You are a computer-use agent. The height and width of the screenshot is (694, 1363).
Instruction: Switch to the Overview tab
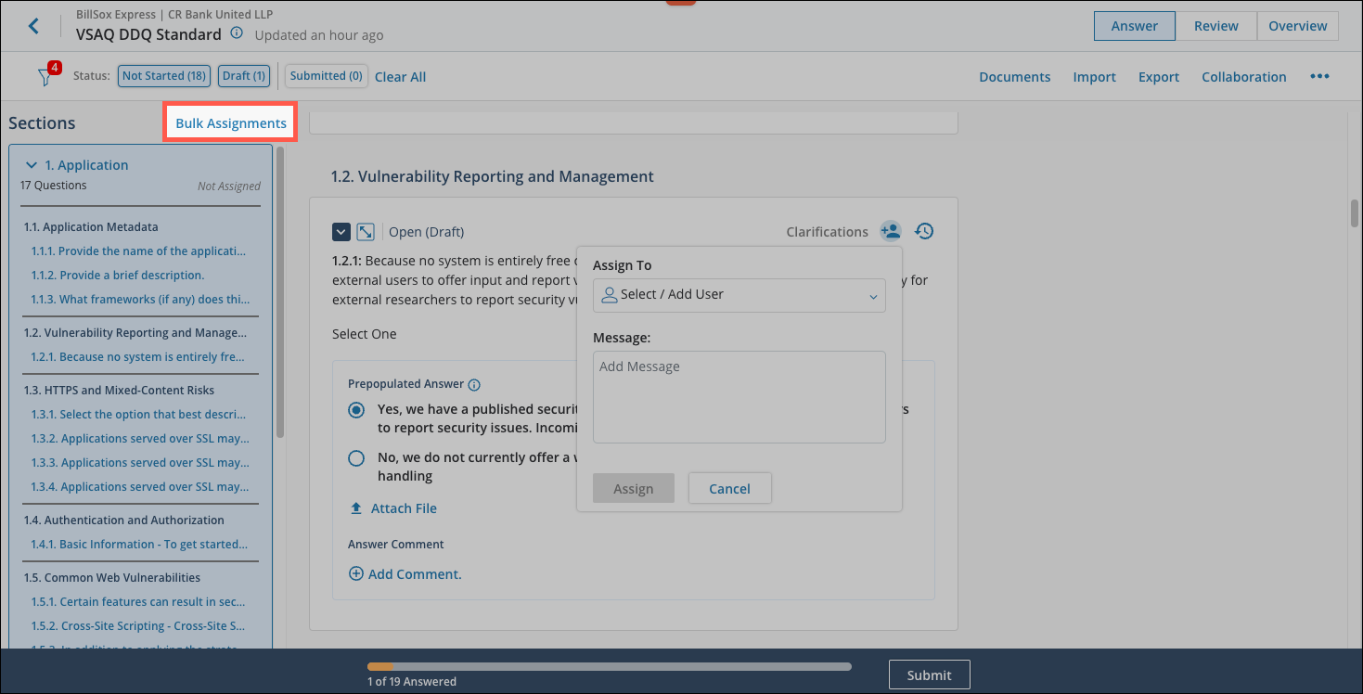(x=1297, y=26)
